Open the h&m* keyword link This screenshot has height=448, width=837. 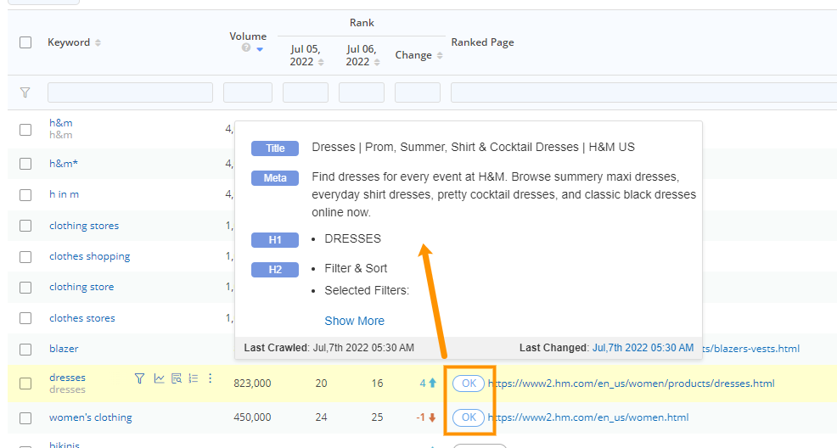click(x=64, y=164)
